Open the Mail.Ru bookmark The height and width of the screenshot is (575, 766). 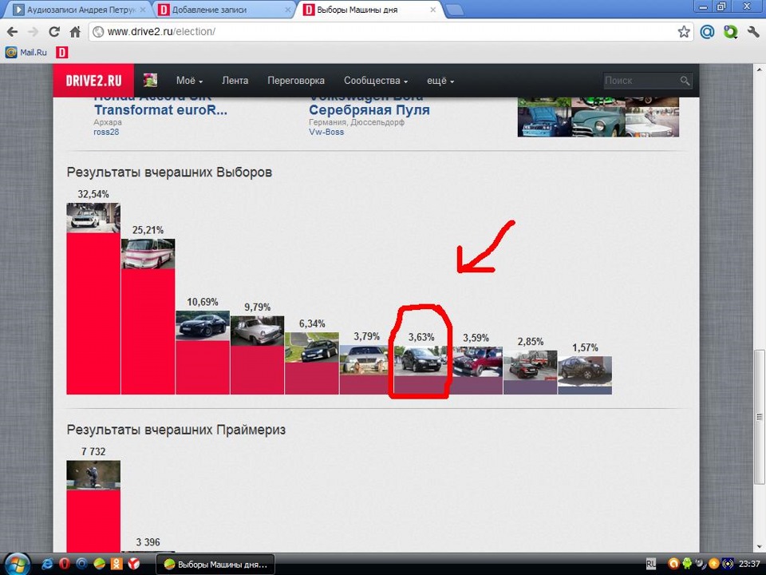[x=26, y=52]
